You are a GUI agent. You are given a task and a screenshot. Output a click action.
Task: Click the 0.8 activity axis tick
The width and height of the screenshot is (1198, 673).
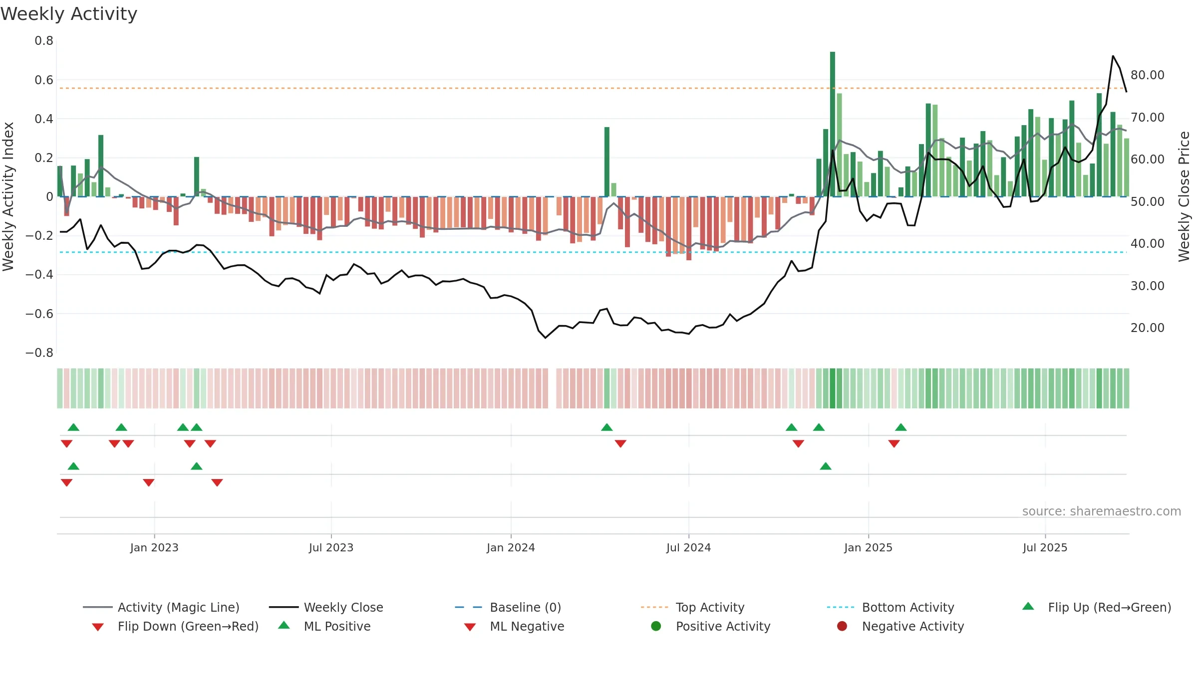click(44, 40)
